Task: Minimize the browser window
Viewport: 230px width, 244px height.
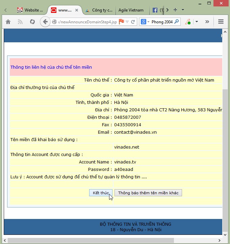Action: (200, 3)
